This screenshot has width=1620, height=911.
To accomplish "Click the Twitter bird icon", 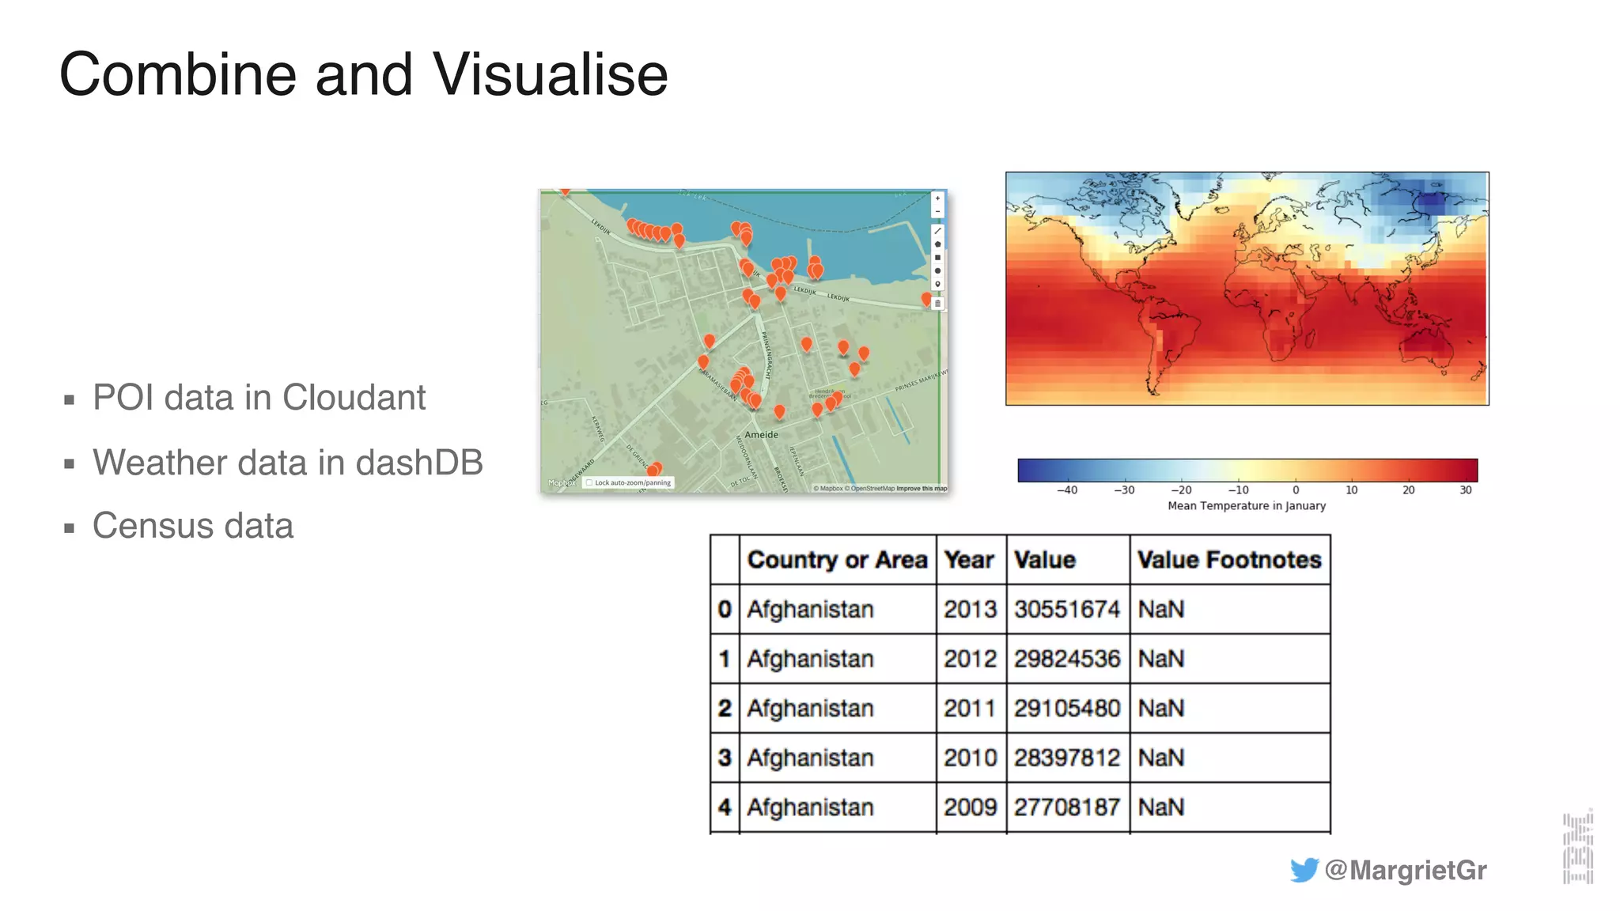I will pos(1304,870).
